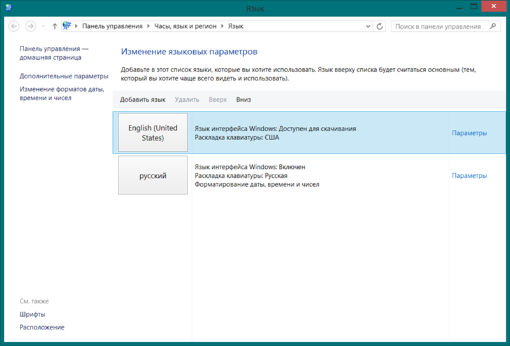Viewport: 510px width, 346px height.
Task: Click heading Изменение языковых параметров
Action: pos(189,52)
